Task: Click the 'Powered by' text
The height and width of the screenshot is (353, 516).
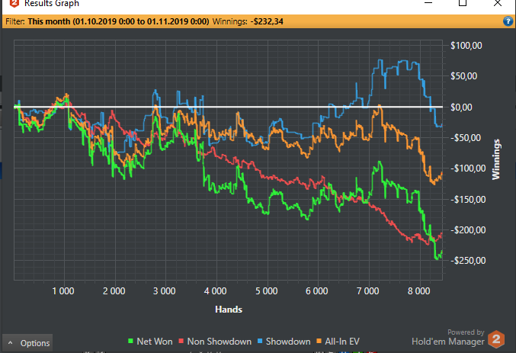Action: 466,332
